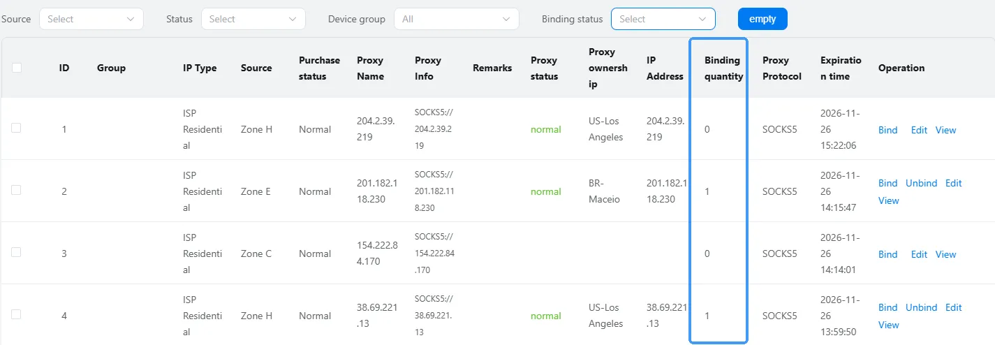Click Bind for proxy 204.2.39.219
This screenshot has height=345, width=995.
coord(888,130)
